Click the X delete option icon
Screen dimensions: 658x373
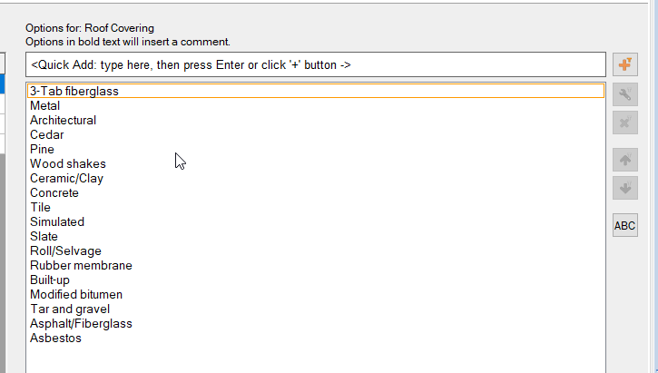point(624,122)
